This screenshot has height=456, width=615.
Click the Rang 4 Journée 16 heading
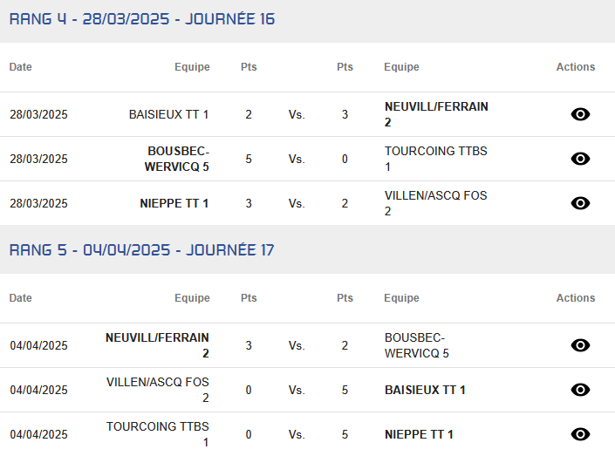tap(142, 19)
